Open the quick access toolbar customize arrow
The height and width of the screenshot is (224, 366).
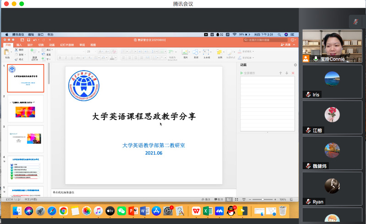tap(50, 40)
